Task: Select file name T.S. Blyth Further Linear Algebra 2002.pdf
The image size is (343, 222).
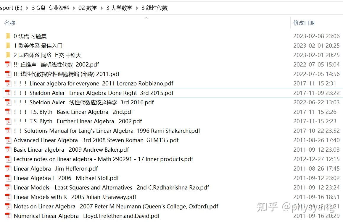Action: pos(78,121)
